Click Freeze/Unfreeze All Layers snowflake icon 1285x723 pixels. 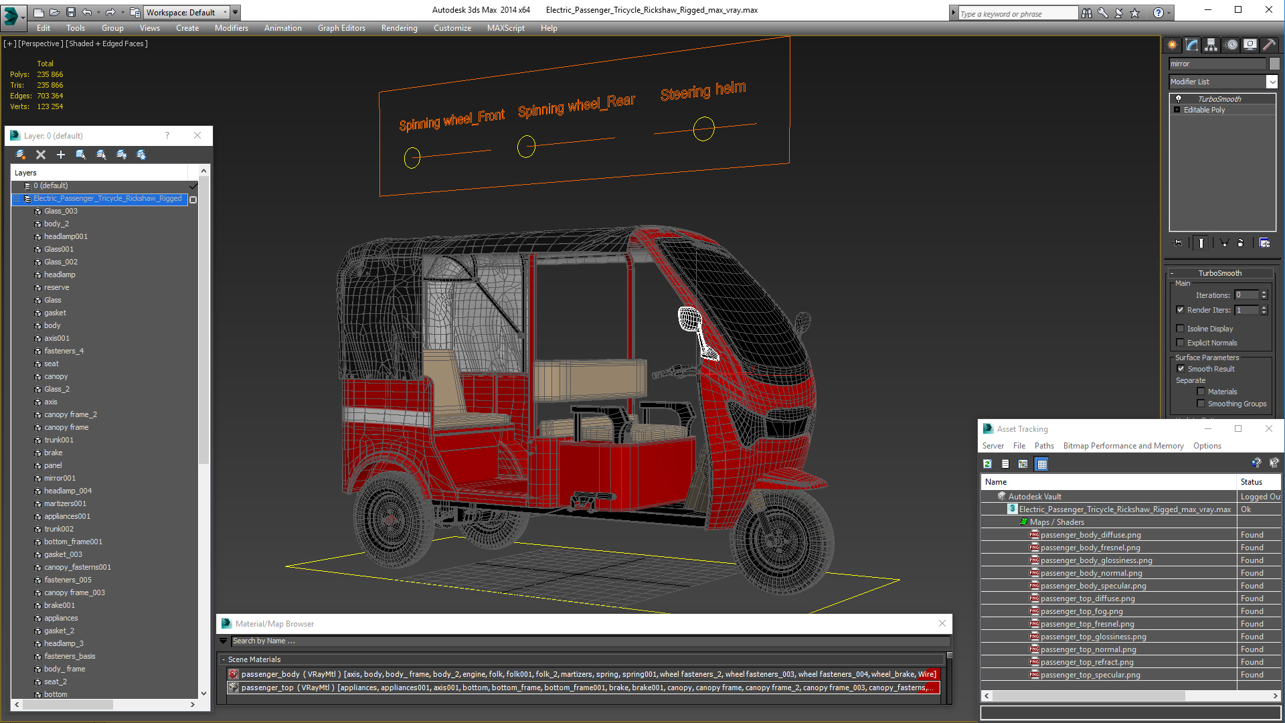[141, 155]
